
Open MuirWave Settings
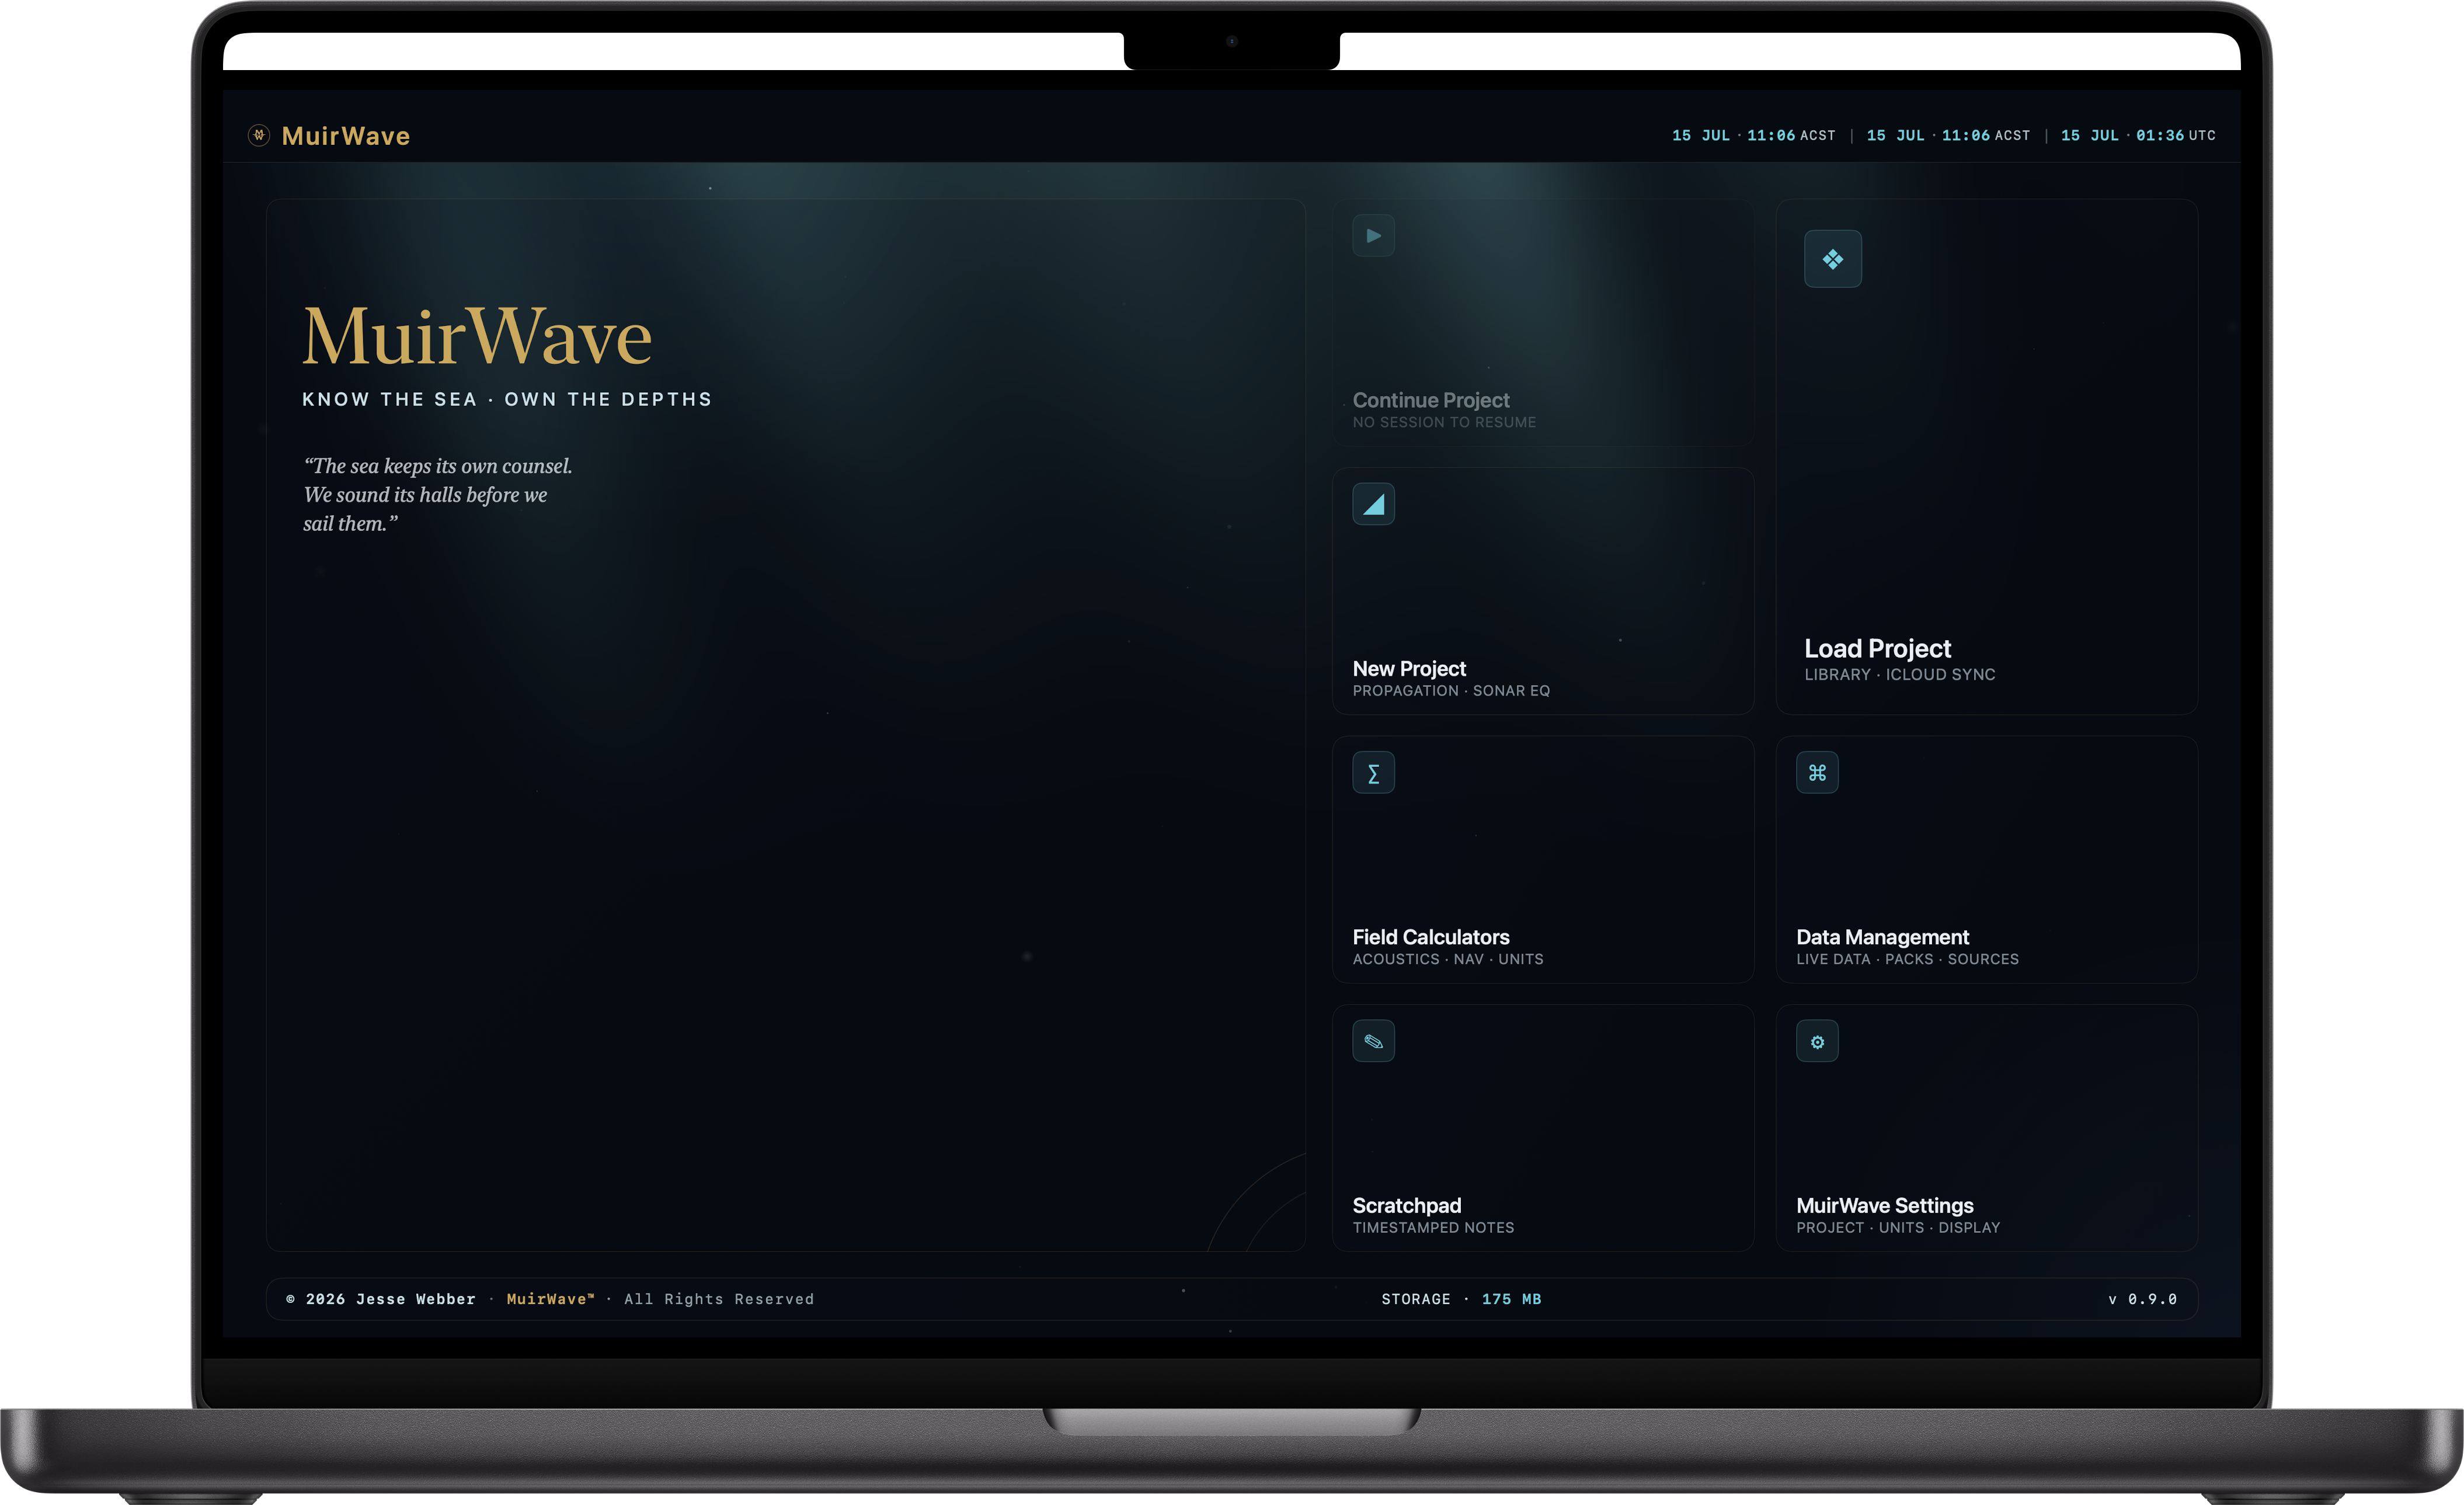(1986, 1128)
